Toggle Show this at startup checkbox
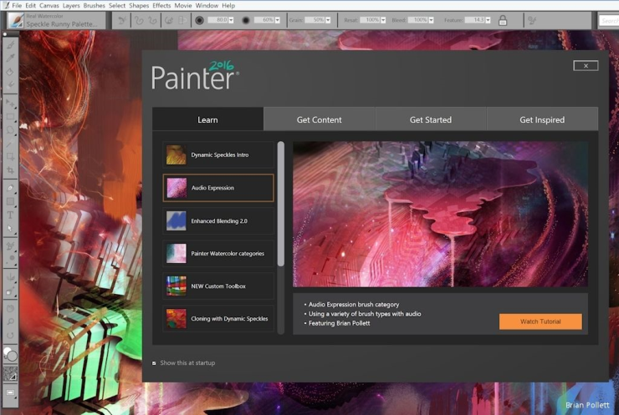This screenshot has width=619, height=415. [x=154, y=363]
